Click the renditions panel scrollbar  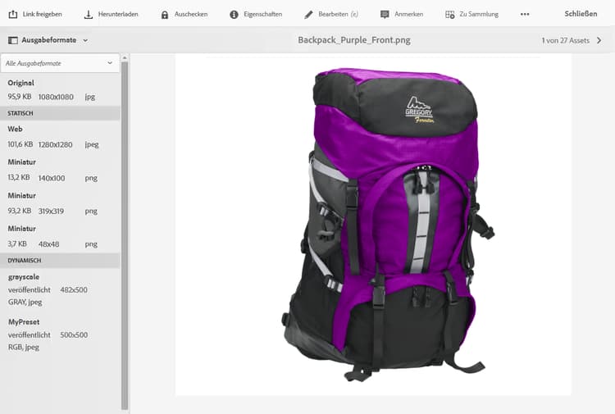(125, 234)
